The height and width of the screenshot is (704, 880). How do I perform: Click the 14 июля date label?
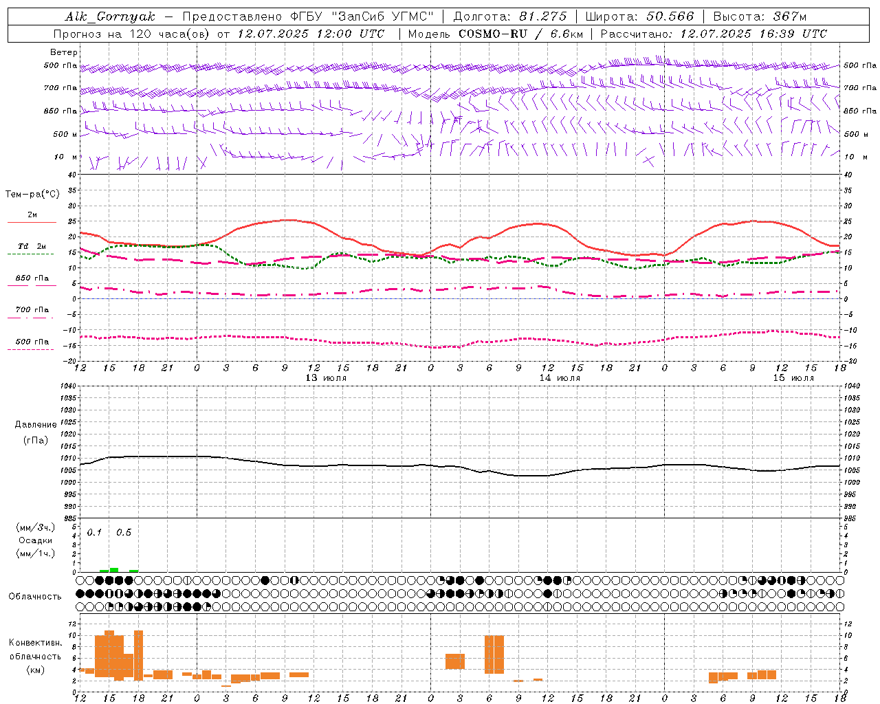coord(560,378)
